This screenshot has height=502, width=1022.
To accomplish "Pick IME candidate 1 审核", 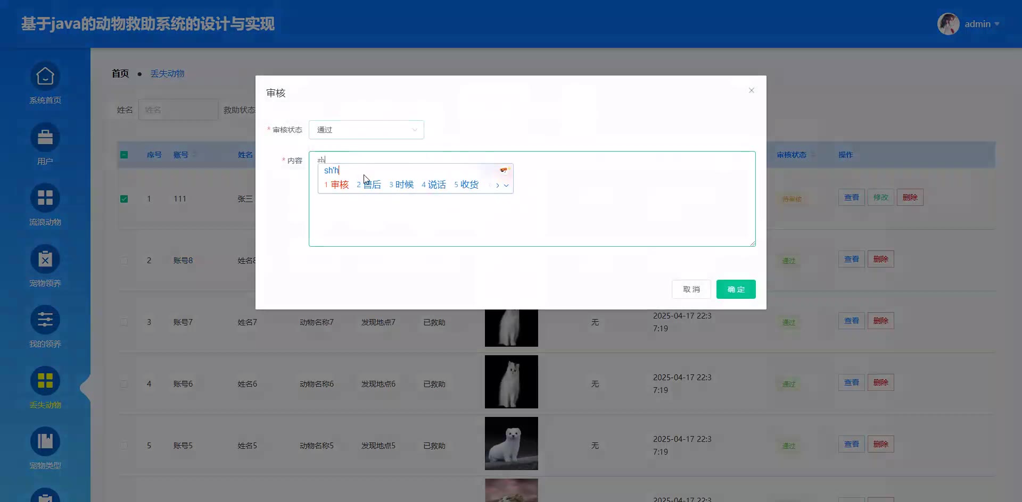I will 336,185.
